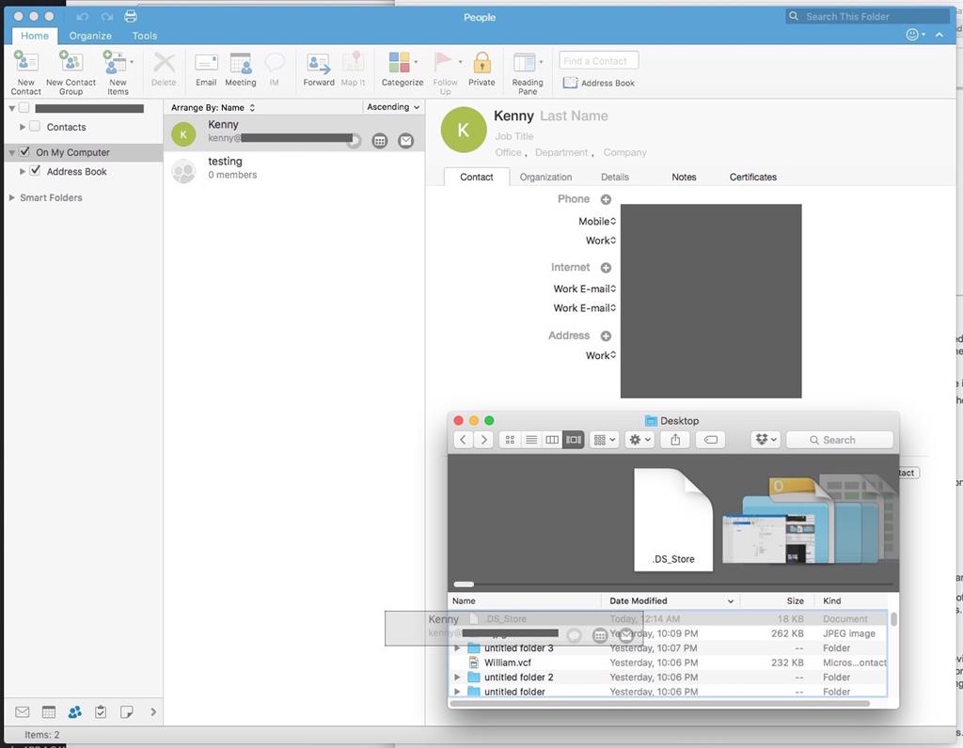Viewport: 963px width, 748px height.
Task: Click Finder Edit Tags button
Action: coord(711,440)
